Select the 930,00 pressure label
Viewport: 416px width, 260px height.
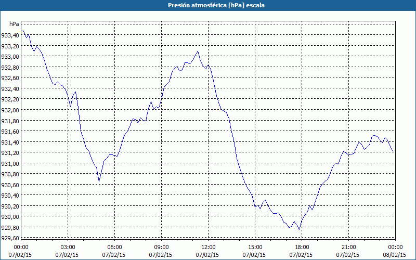pyautogui.click(x=10, y=217)
